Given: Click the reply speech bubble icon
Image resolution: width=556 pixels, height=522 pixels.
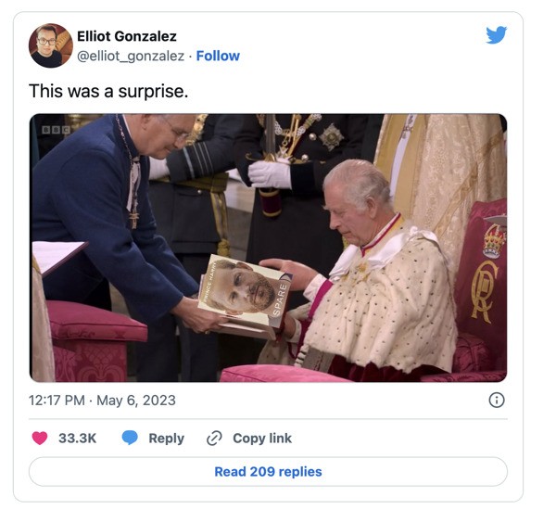Looking at the screenshot, I should 131,438.
